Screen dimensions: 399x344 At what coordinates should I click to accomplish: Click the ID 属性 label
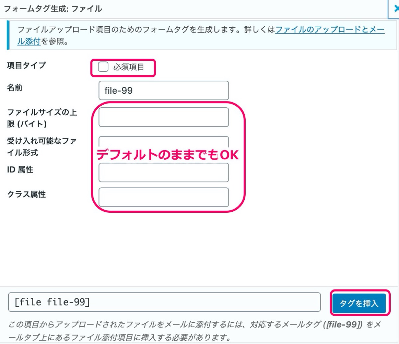click(x=20, y=170)
